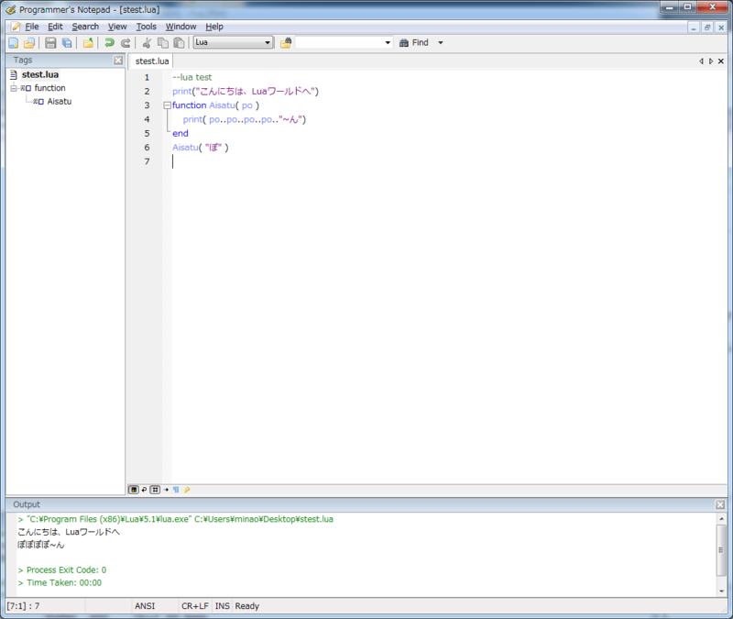Open the find text combo box arrow
This screenshot has height=619, width=733.
click(x=388, y=42)
